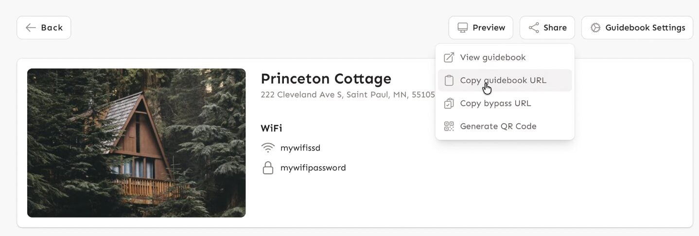Click the Guidebook Settings gear icon
The height and width of the screenshot is (236, 699).
pyautogui.click(x=595, y=28)
